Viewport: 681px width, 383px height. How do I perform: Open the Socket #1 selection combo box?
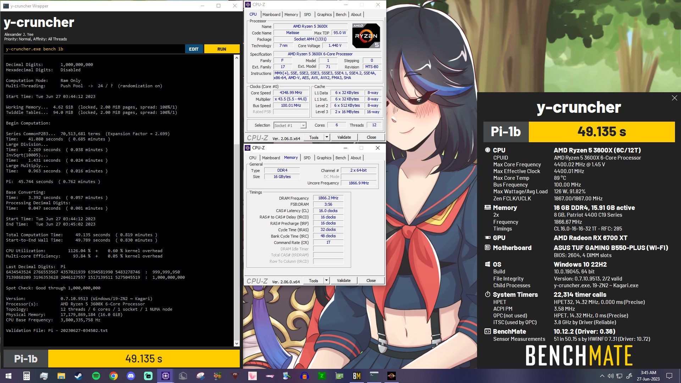(290, 126)
